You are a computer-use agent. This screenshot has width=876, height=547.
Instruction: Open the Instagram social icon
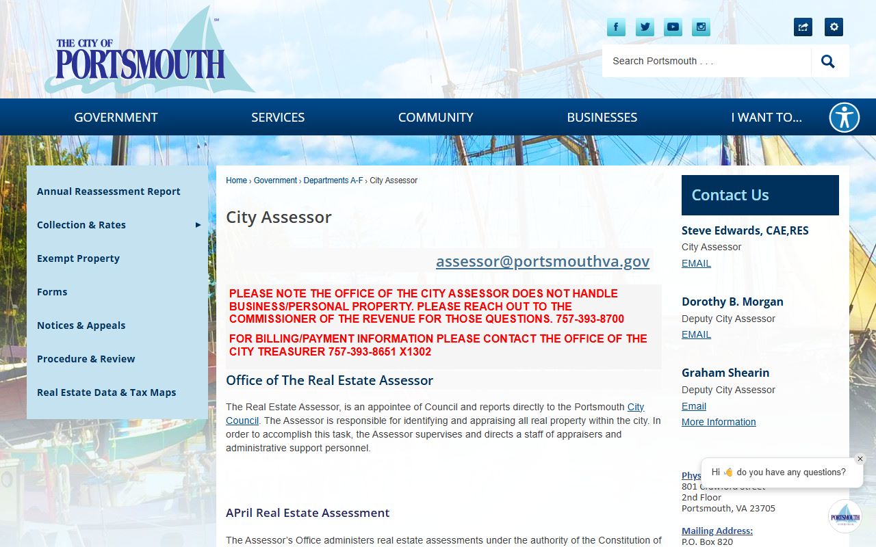coord(701,27)
